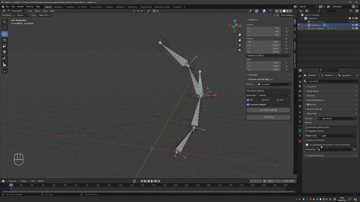The width and height of the screenshot is (360, 202).
Task: Switch to the Modeling workspace tab
Action: tap(58, 7)
